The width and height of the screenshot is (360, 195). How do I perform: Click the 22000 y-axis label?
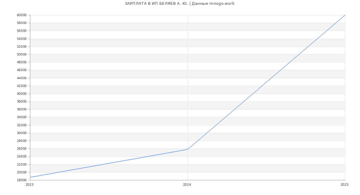point(22,164)
